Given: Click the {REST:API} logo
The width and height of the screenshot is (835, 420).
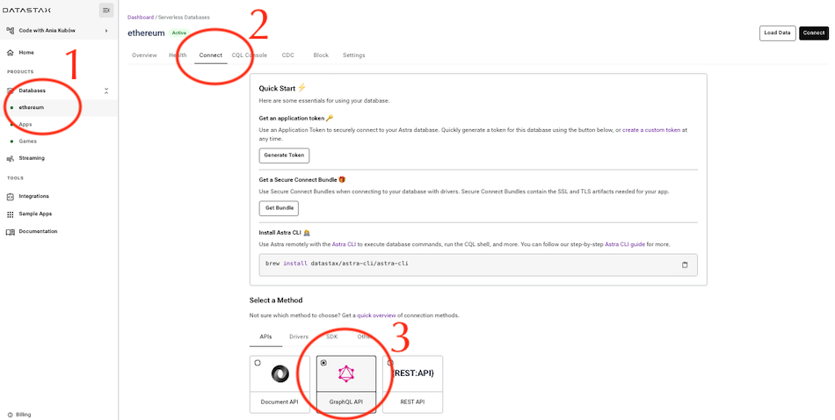Looking at the screenshot, I should tap(413, 373).
